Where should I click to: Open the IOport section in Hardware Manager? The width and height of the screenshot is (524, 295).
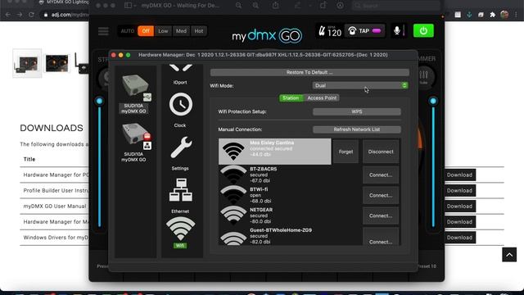click(180, 75)
